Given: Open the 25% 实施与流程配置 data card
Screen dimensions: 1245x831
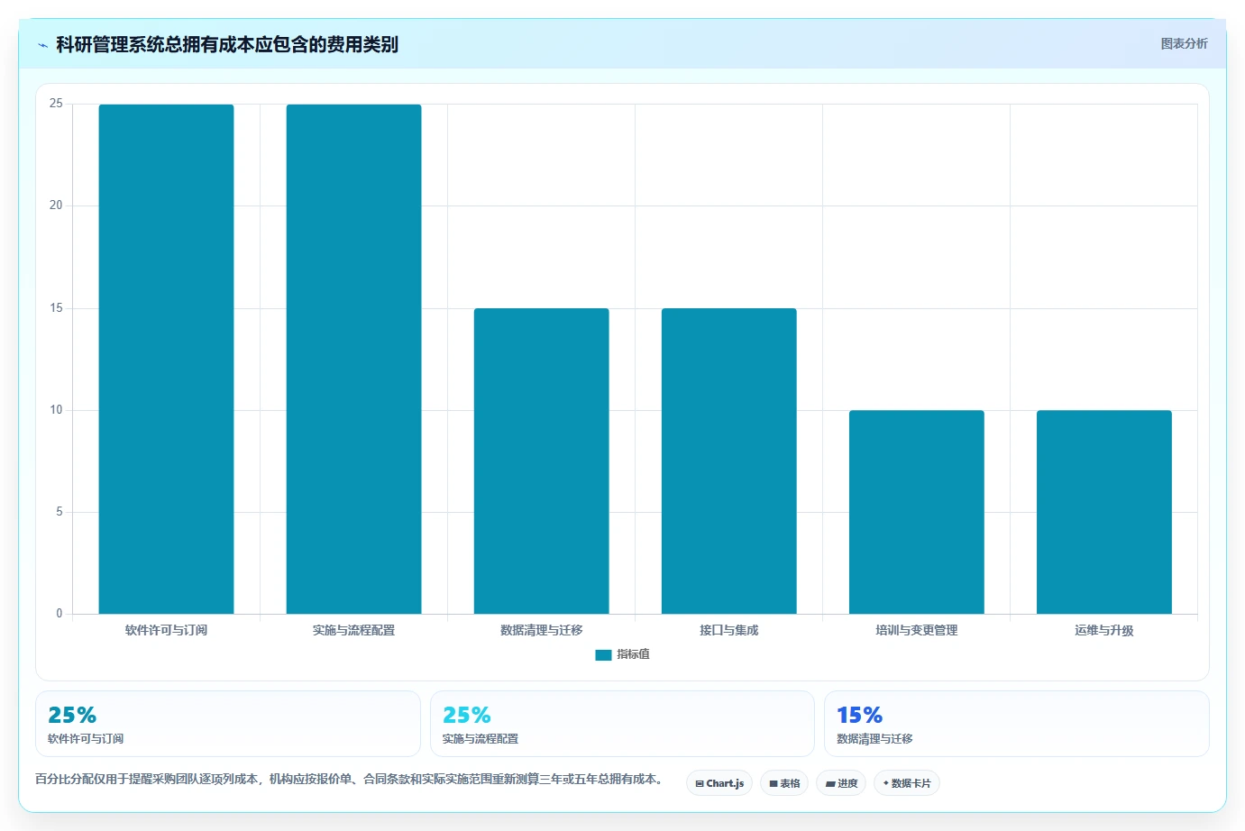Looking at the screenshot, I should tap(622, 724).
